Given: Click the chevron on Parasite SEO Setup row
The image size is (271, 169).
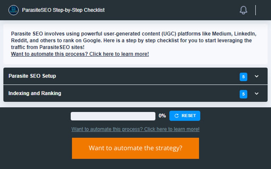Looking at the screenshot, I should tap(256, 76).
